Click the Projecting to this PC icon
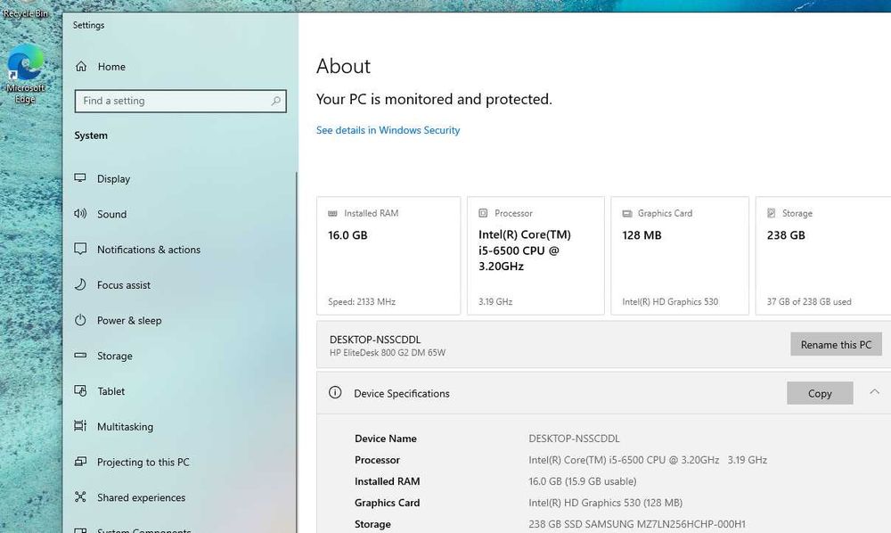Viewport: 891px width, 533px height. pyautogui.click(x=80, y=462)
